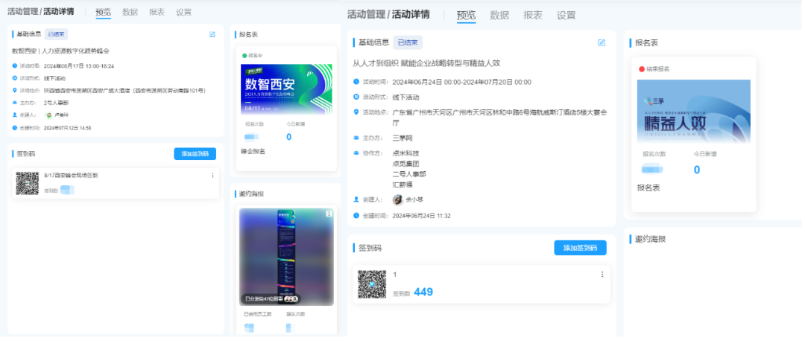Viewport: 805px width, 346px height.
Task: Switch to 数据 tab in the left panel
Action: 130,12
